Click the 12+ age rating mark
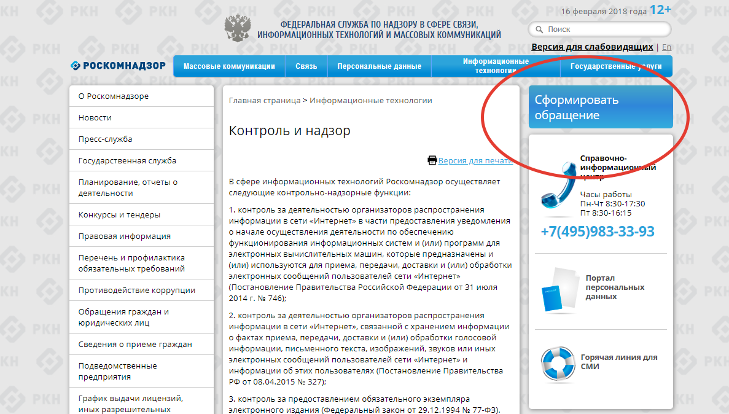Image resolution: width=729 pixels, height=414 pixels. coord(660,10)
